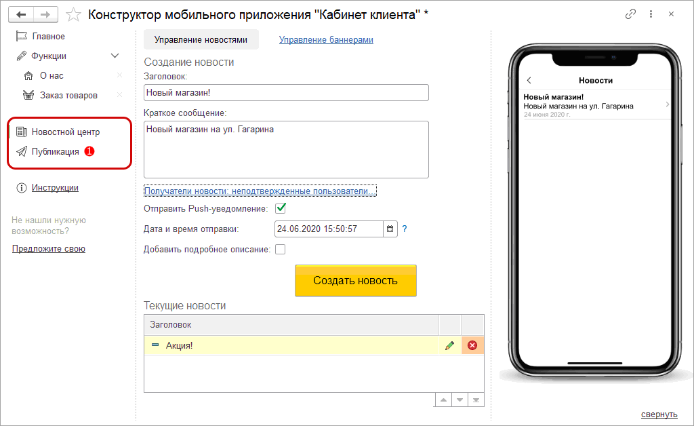Click the back navigation arrow
694x426 pixels.
point(21,14)
